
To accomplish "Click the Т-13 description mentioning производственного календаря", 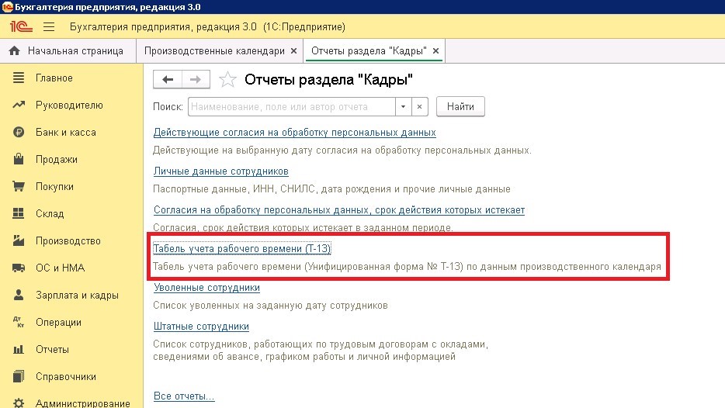I will 407,267.
